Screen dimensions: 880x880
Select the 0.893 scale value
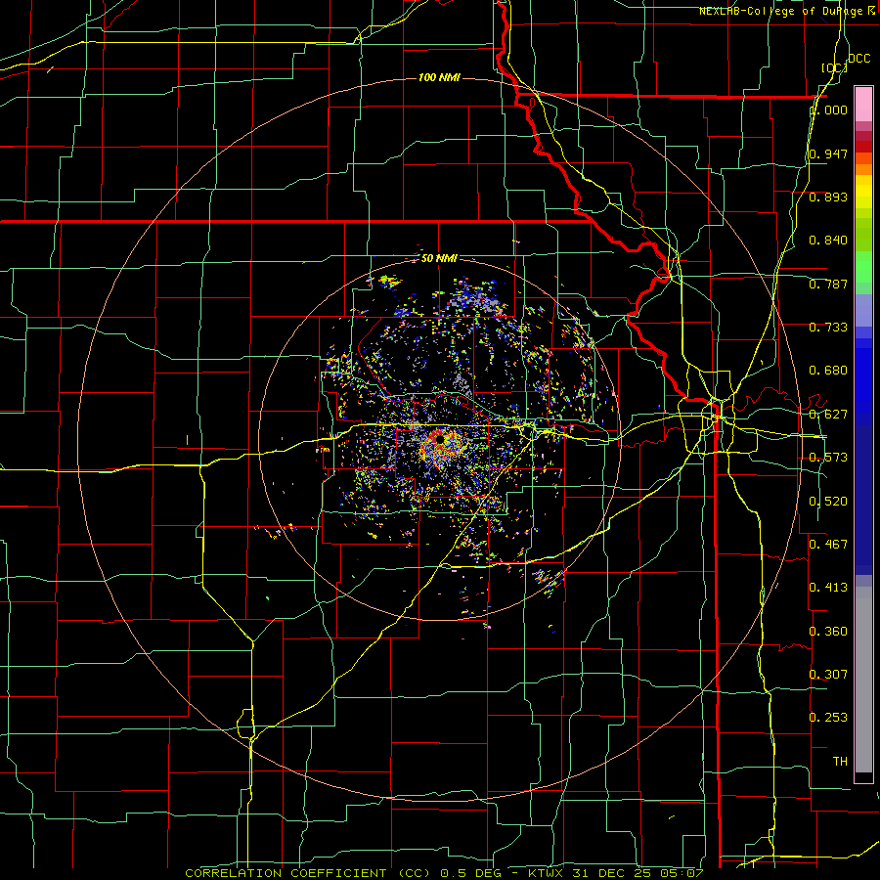pos(828,197)
